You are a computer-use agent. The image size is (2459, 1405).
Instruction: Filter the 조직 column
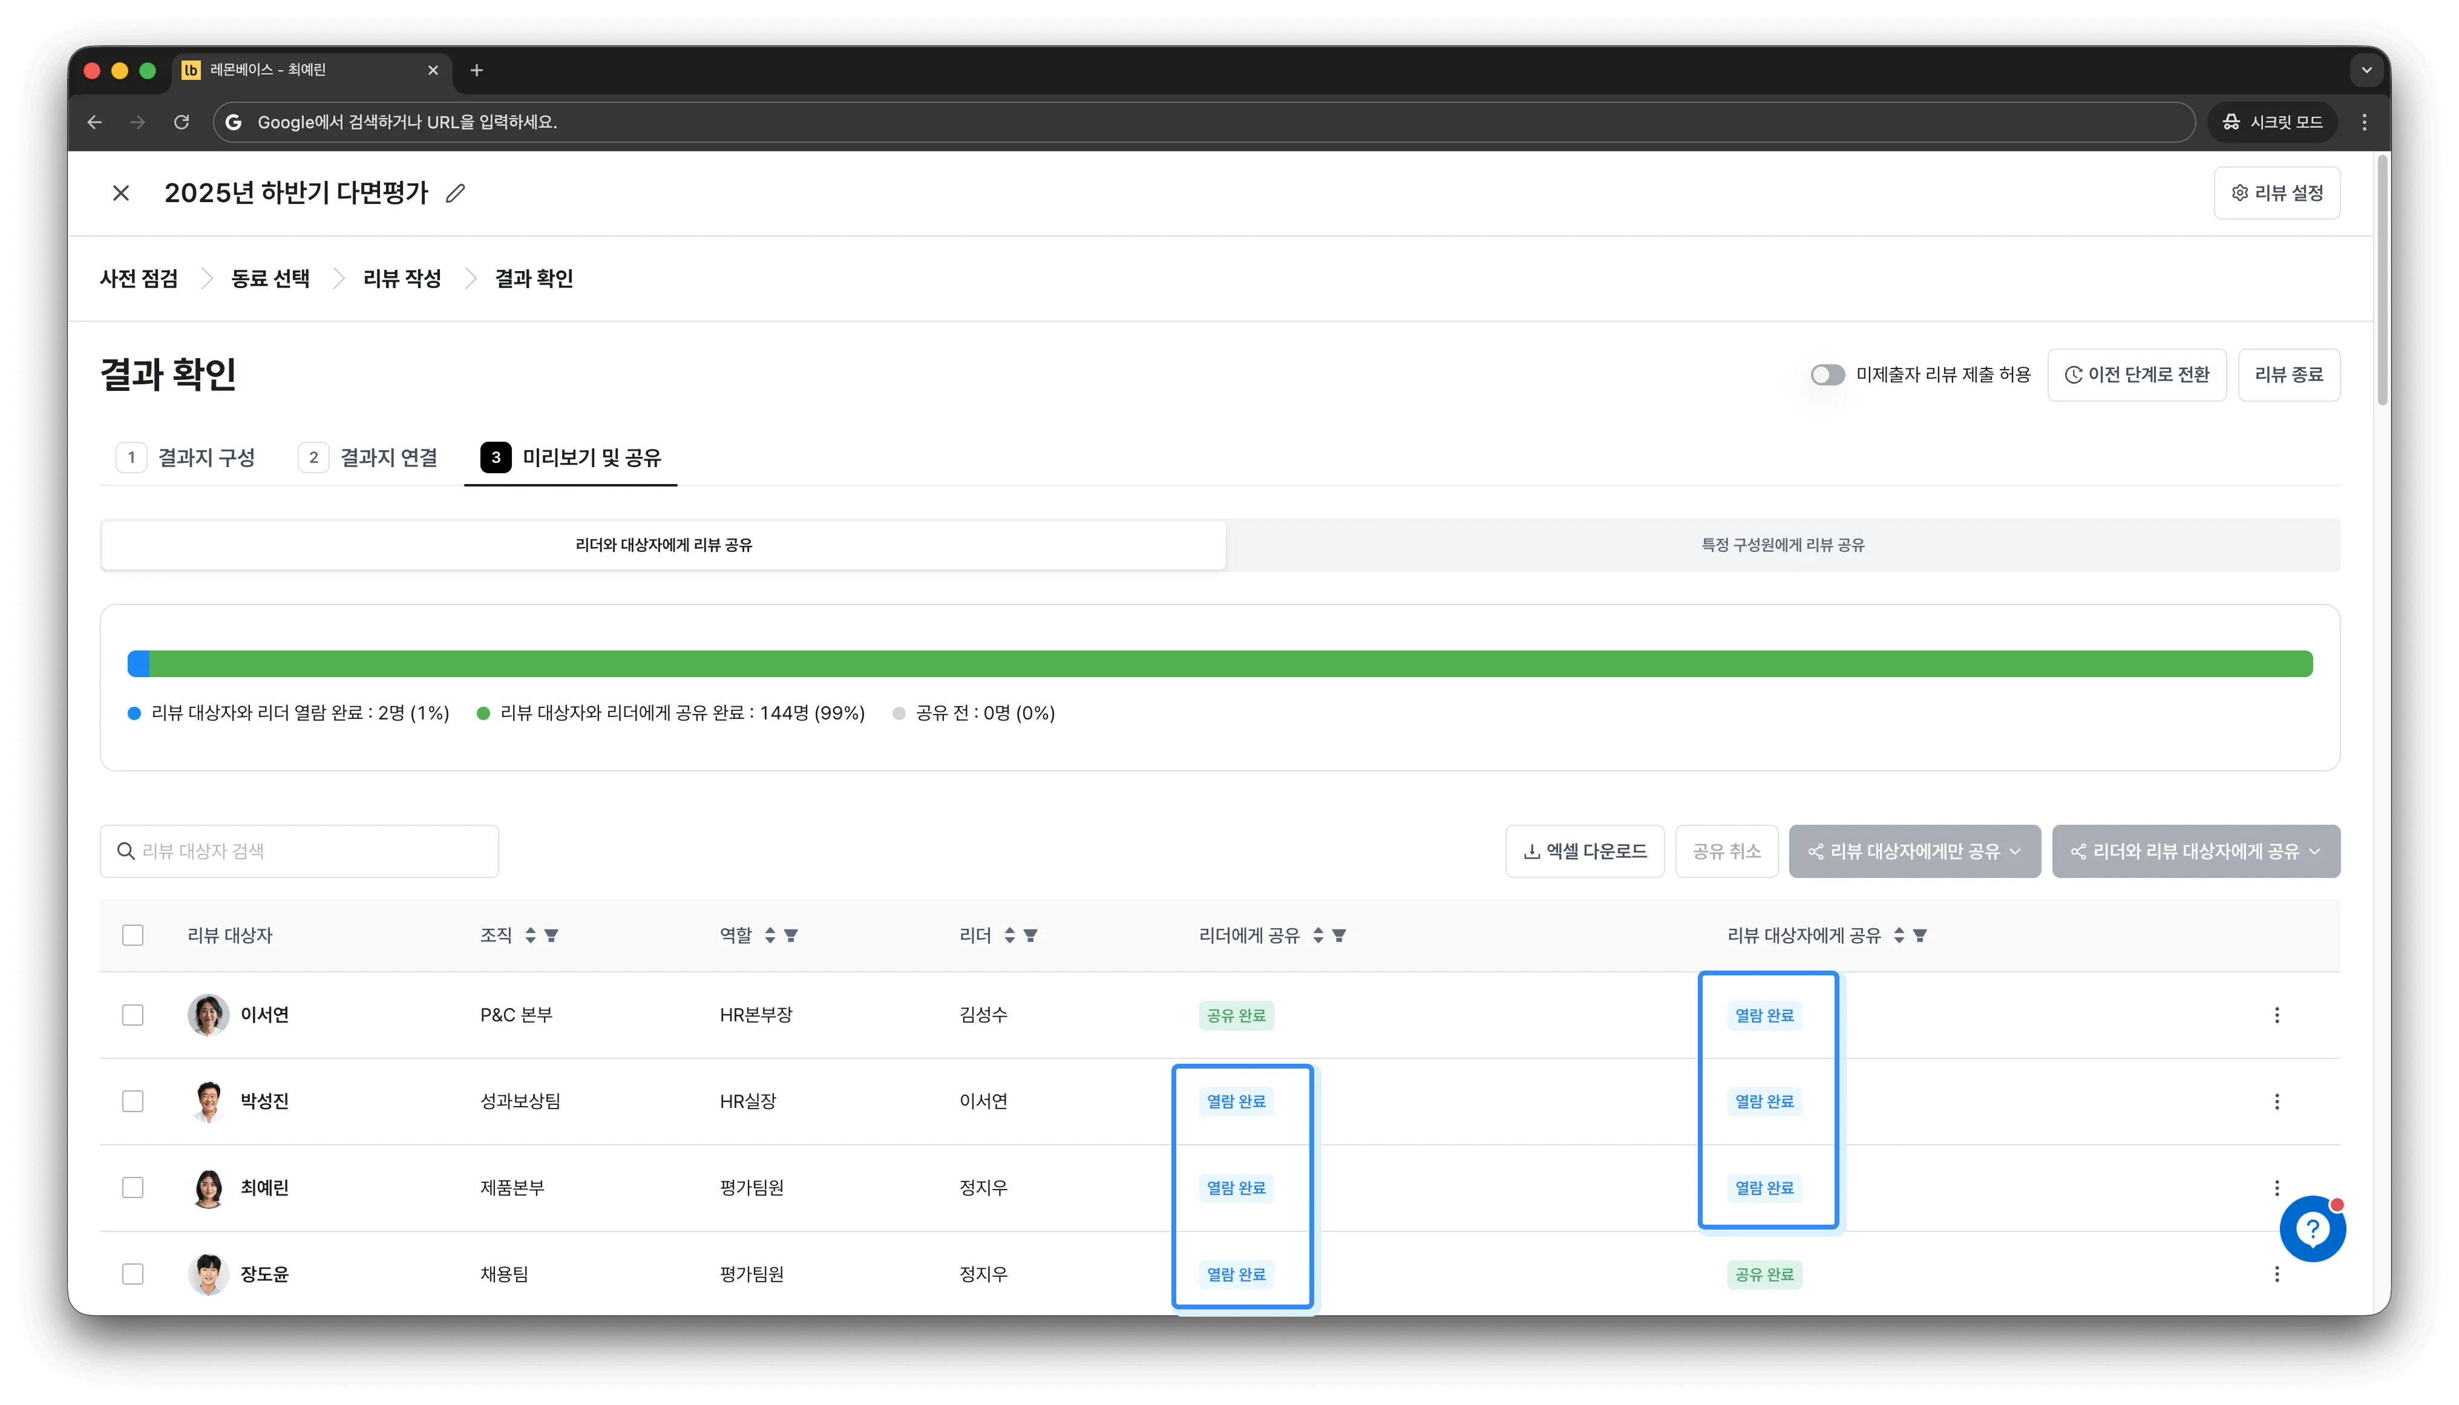pos(552,935)
